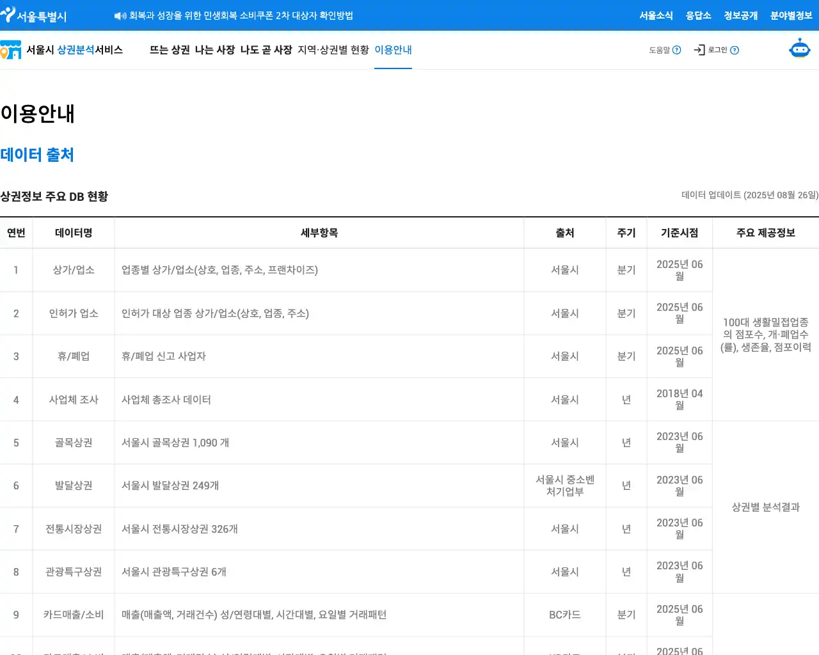Viewport: 819px width, 655px height.
Task: Open the 정보공개 link
Action: click(740, 15)
